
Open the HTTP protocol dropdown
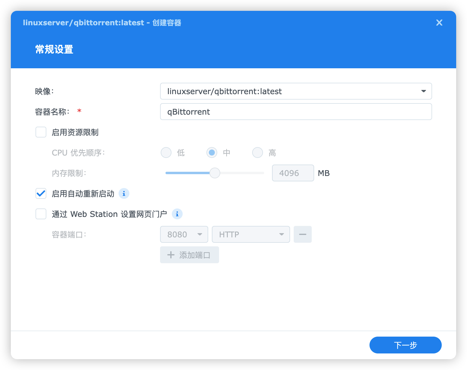pos(251,234)
